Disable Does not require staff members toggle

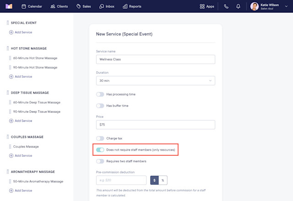click(100, 150)
